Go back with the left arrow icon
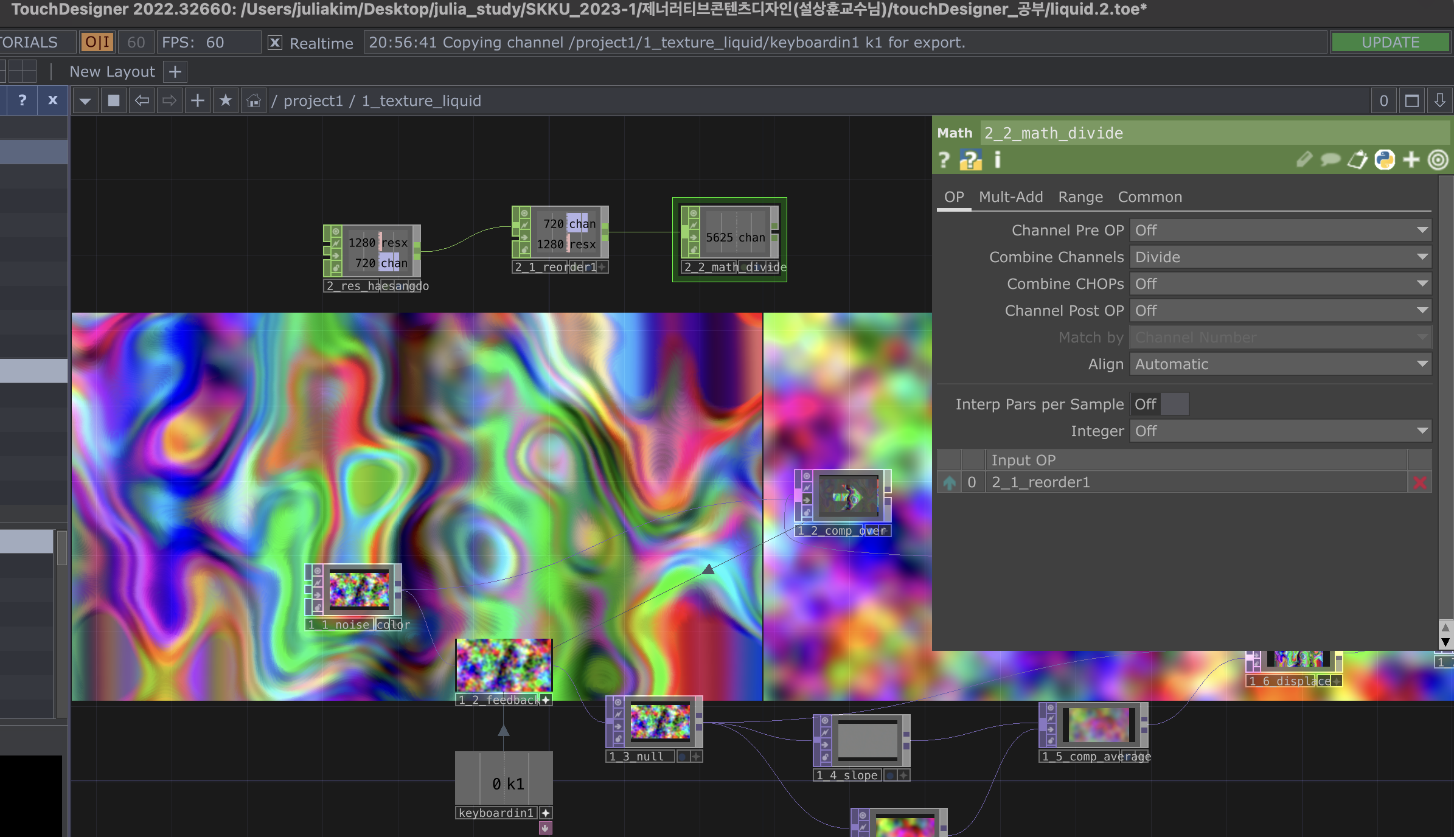The image size is (1454, 837). [x=142, y=101]
